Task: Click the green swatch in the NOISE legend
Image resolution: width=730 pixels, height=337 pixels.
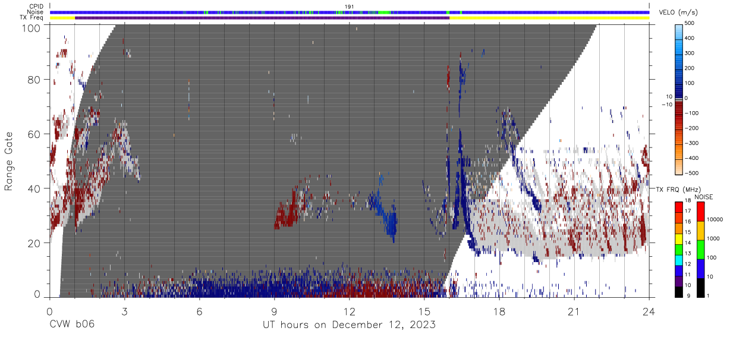Action: [x=700, y=249]
